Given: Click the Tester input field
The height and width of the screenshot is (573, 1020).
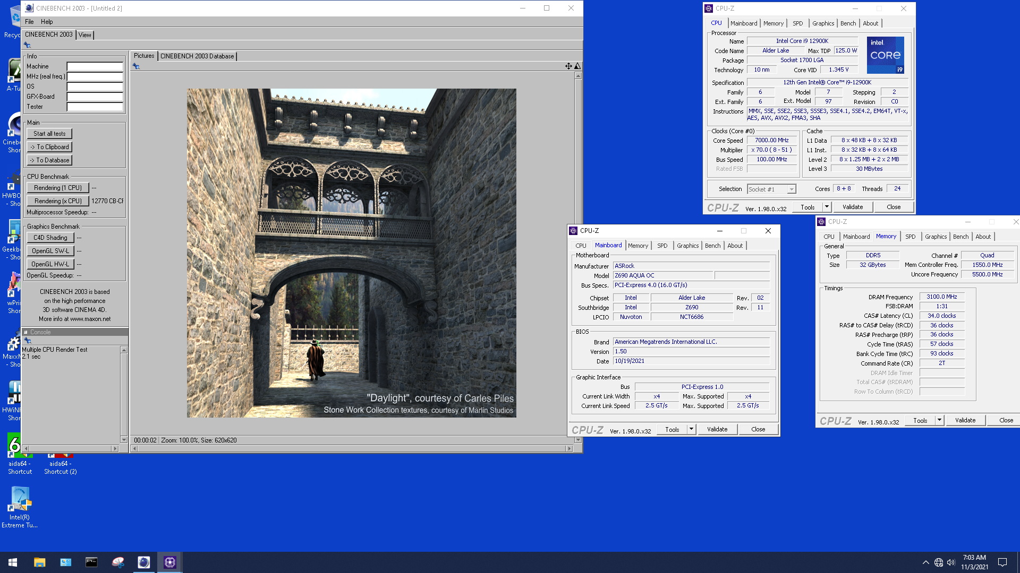Looking at the screenshot, I should point(95,107).
